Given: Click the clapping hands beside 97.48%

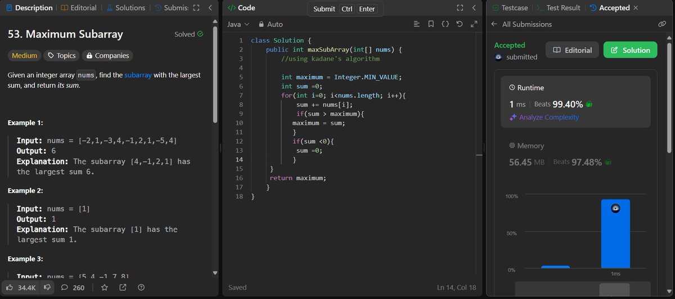Looking at the screenshot, I should pyautogui.click(x=609, y=162).
